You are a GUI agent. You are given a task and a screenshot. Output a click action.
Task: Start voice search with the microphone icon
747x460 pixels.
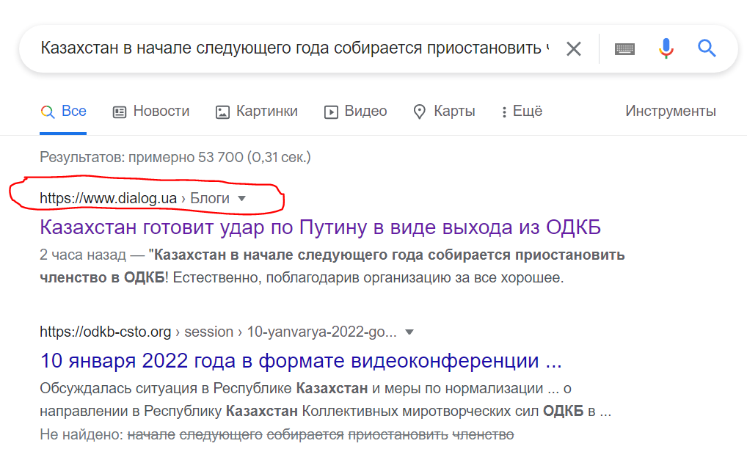(x=666, y=48)
